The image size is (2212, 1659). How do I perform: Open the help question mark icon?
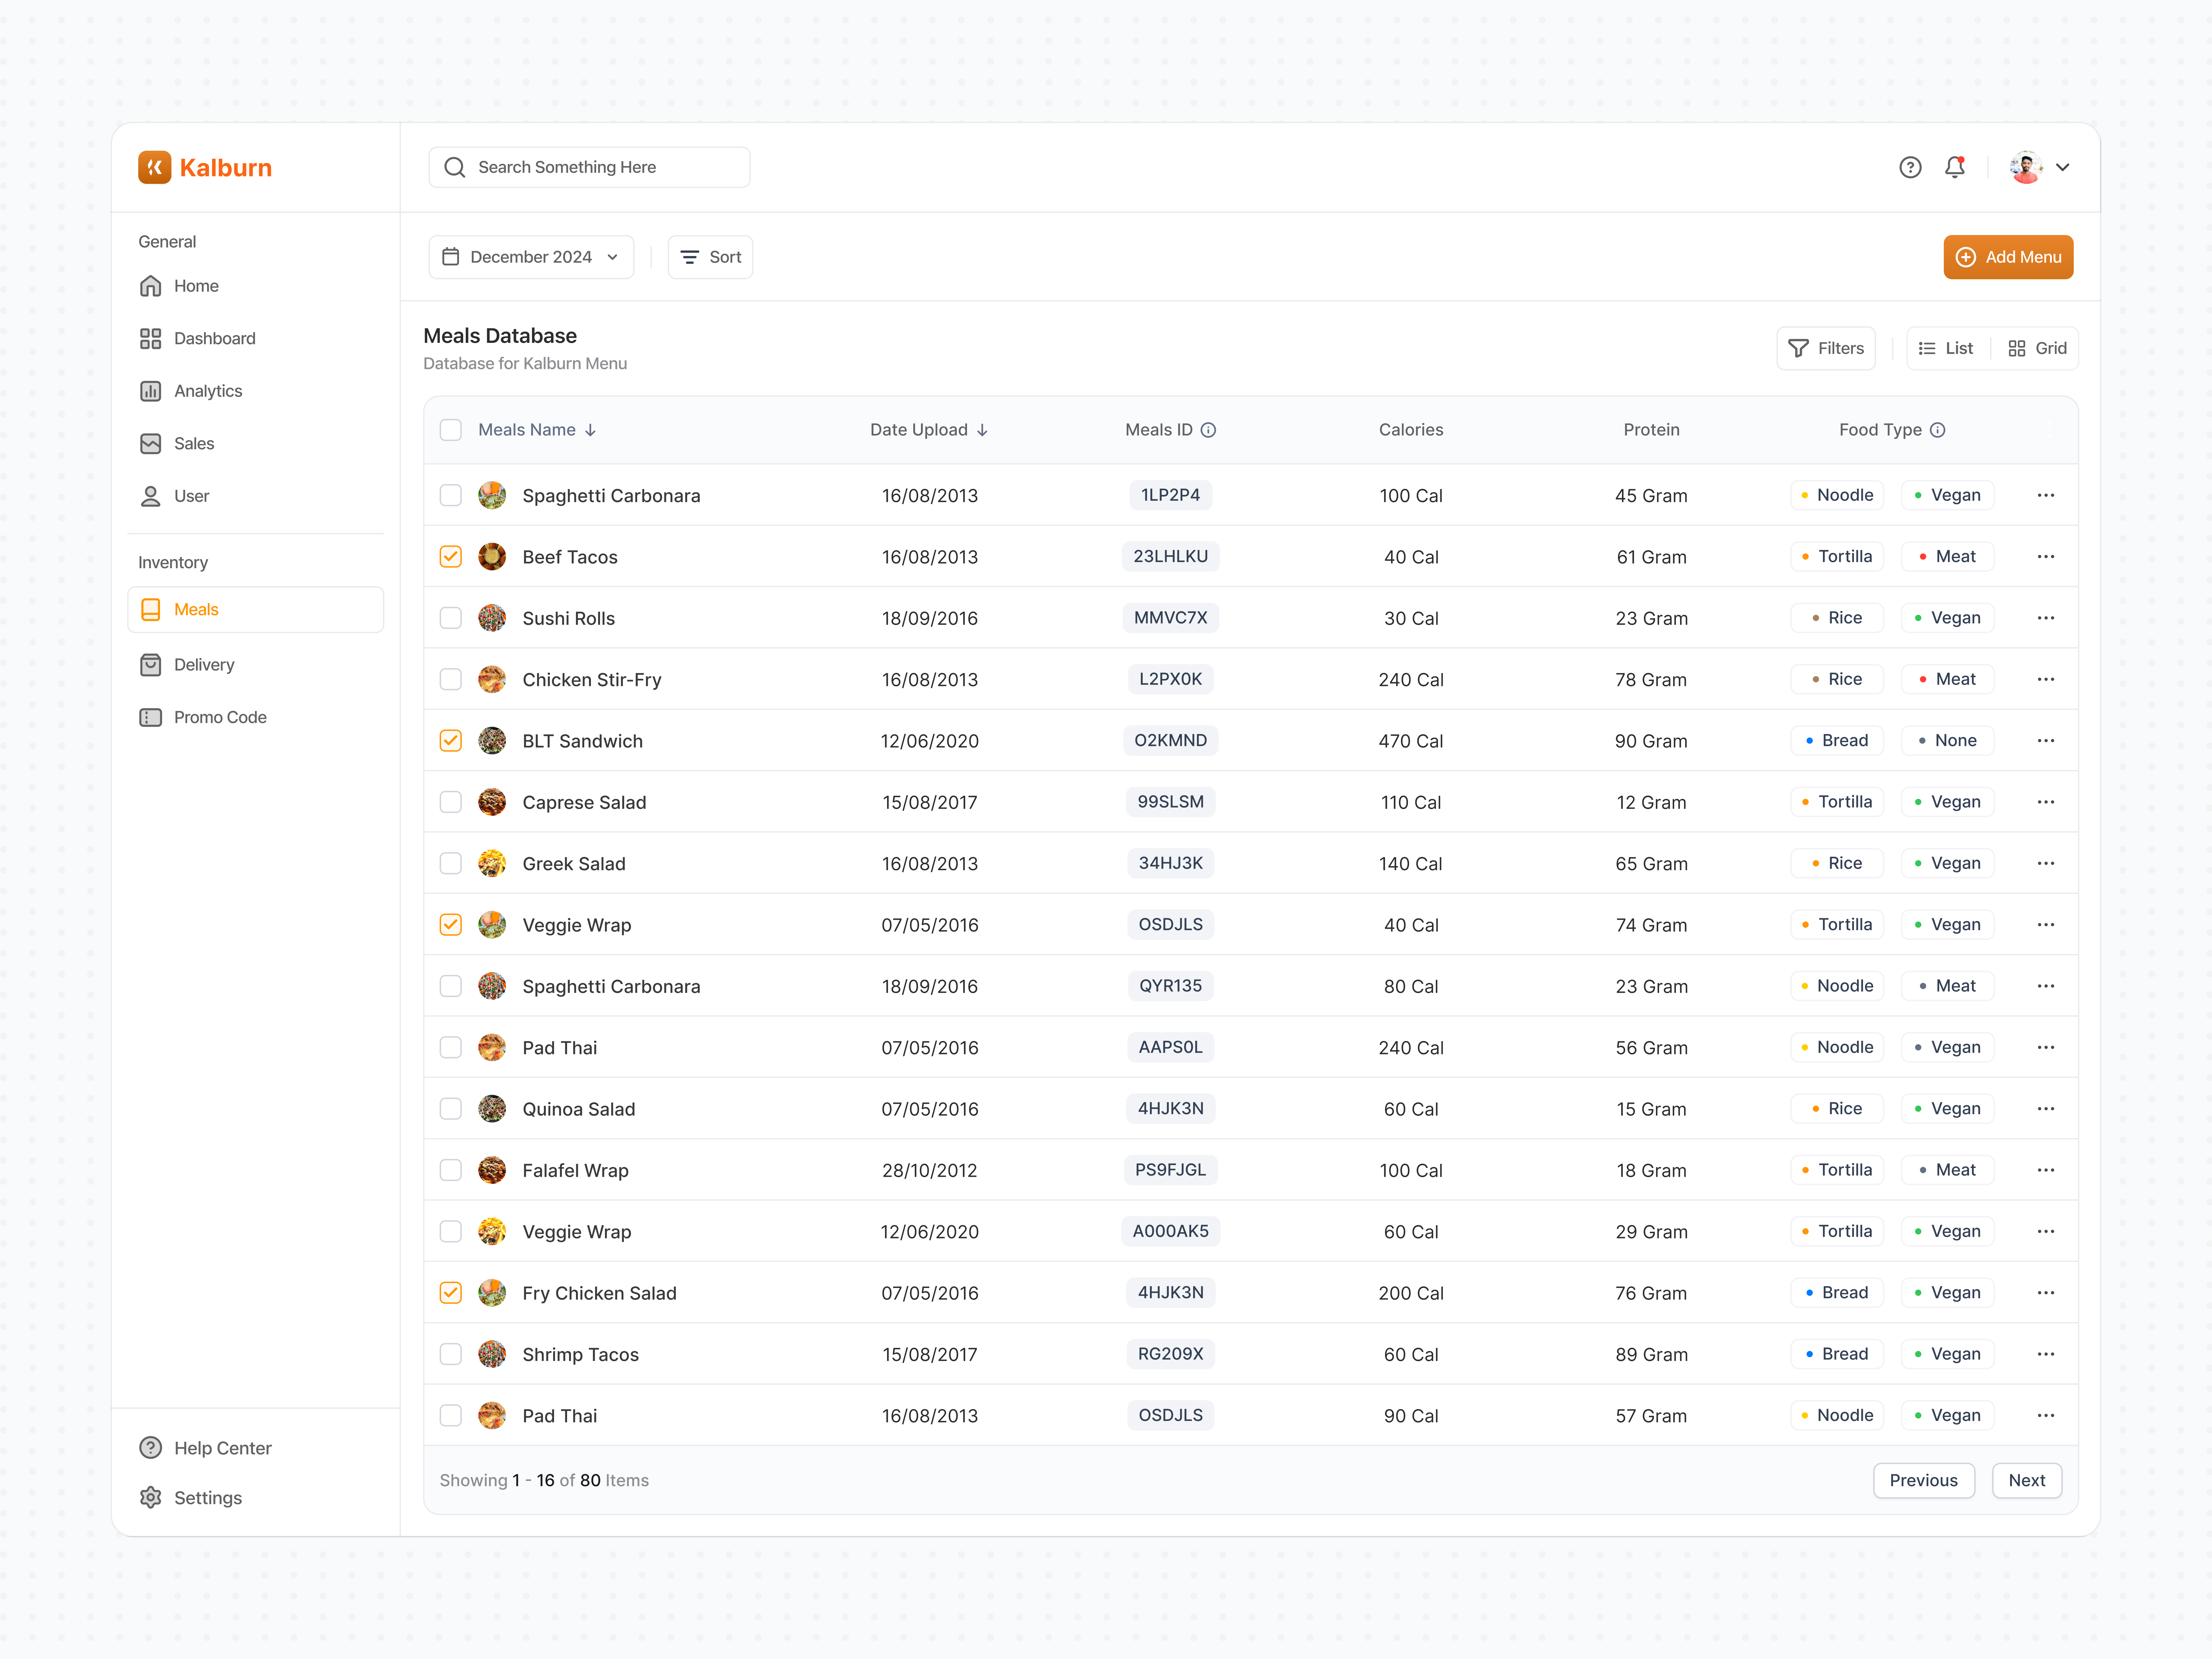coord(1910,167)
